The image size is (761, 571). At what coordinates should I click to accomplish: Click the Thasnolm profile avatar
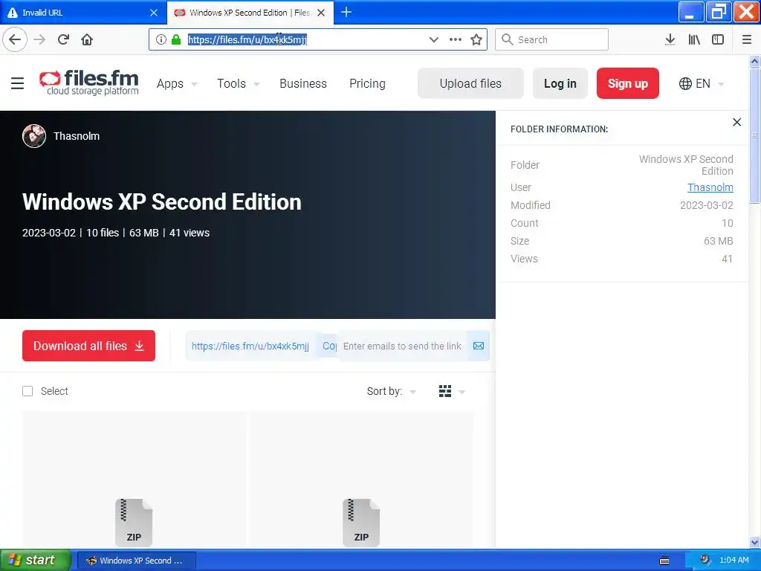tap(34, 136)
